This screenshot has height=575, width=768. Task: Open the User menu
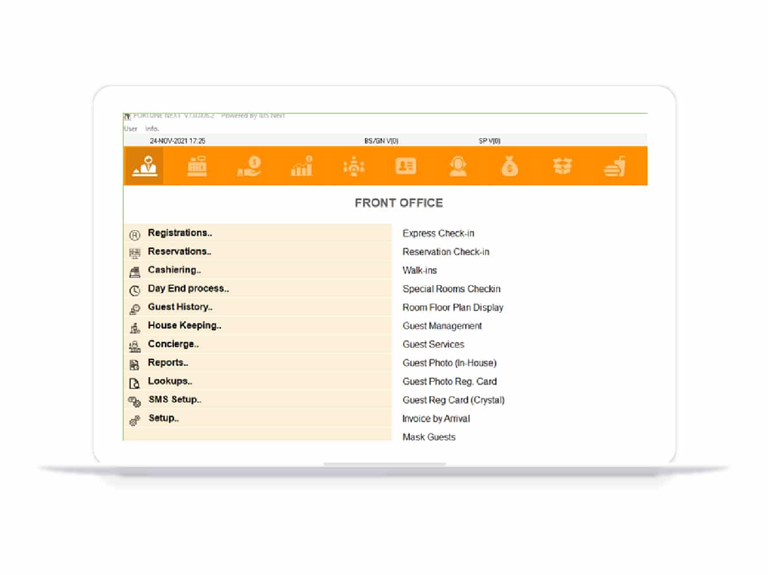coord(131,129)
